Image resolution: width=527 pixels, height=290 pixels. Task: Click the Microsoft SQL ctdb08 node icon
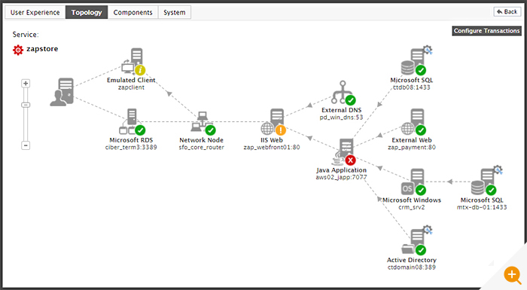click(x=416, y=60)
